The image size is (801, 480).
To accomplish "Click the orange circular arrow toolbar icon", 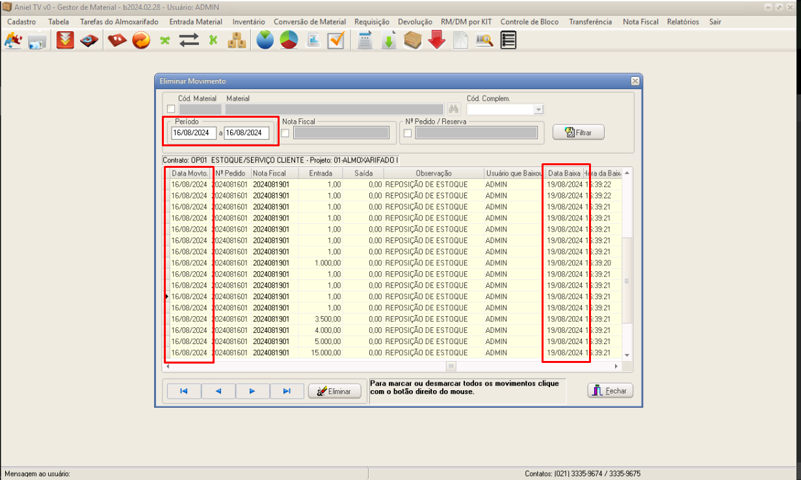I will coord(141,40).
